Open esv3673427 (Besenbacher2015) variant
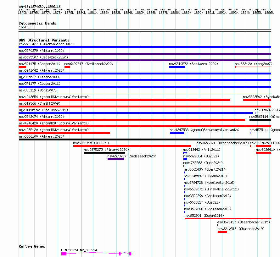280x257 pixels. [244, 222]
